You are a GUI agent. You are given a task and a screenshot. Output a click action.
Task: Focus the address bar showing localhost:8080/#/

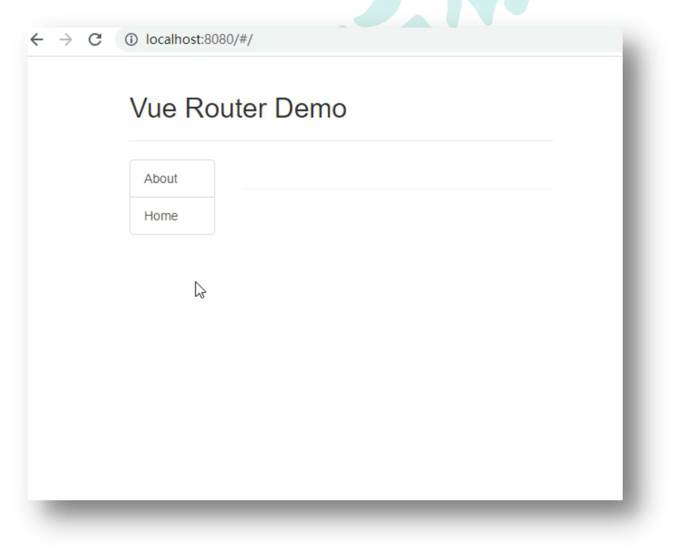point(369,39)
